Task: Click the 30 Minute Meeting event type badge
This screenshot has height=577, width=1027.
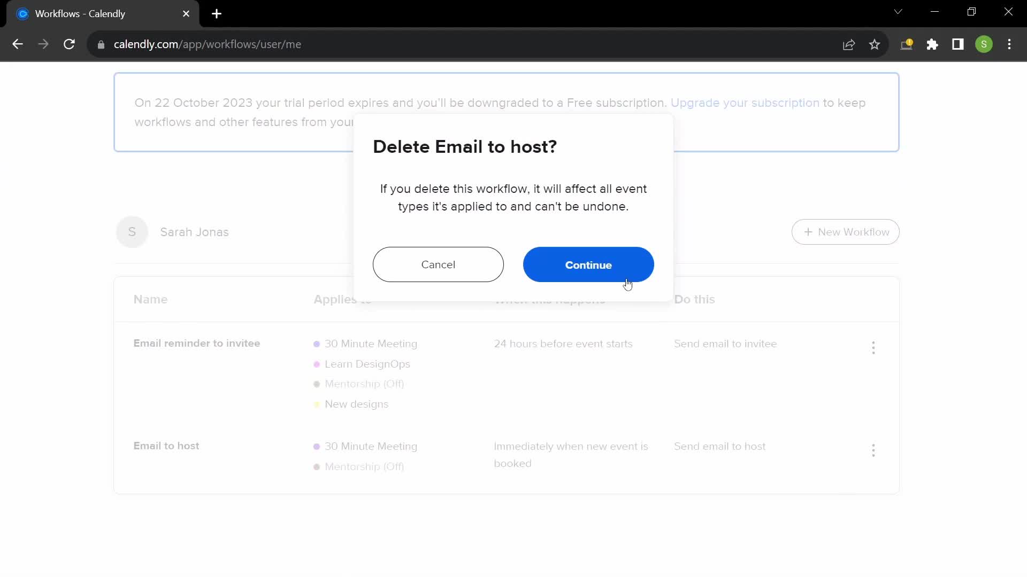Action: pos(370,343)
